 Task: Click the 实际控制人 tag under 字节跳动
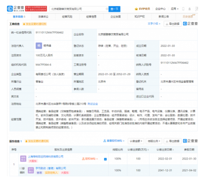pyautogui.click(x=52, y=173)
